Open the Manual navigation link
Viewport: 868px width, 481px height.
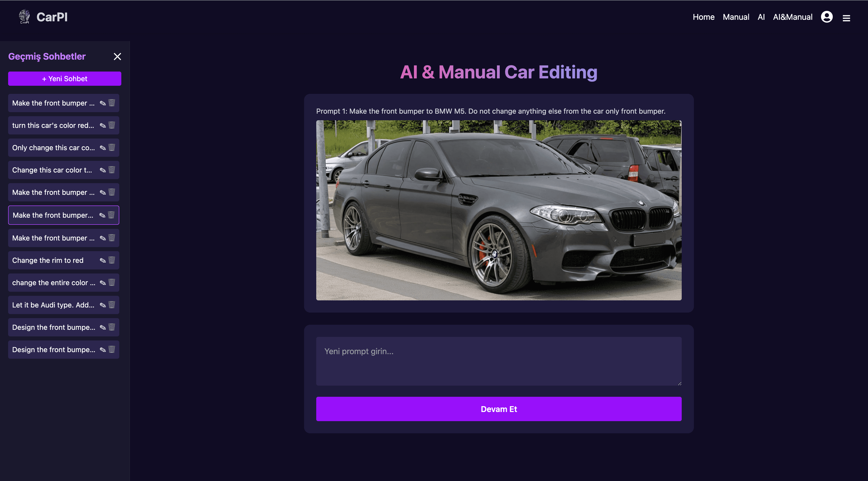pos(736,17)
